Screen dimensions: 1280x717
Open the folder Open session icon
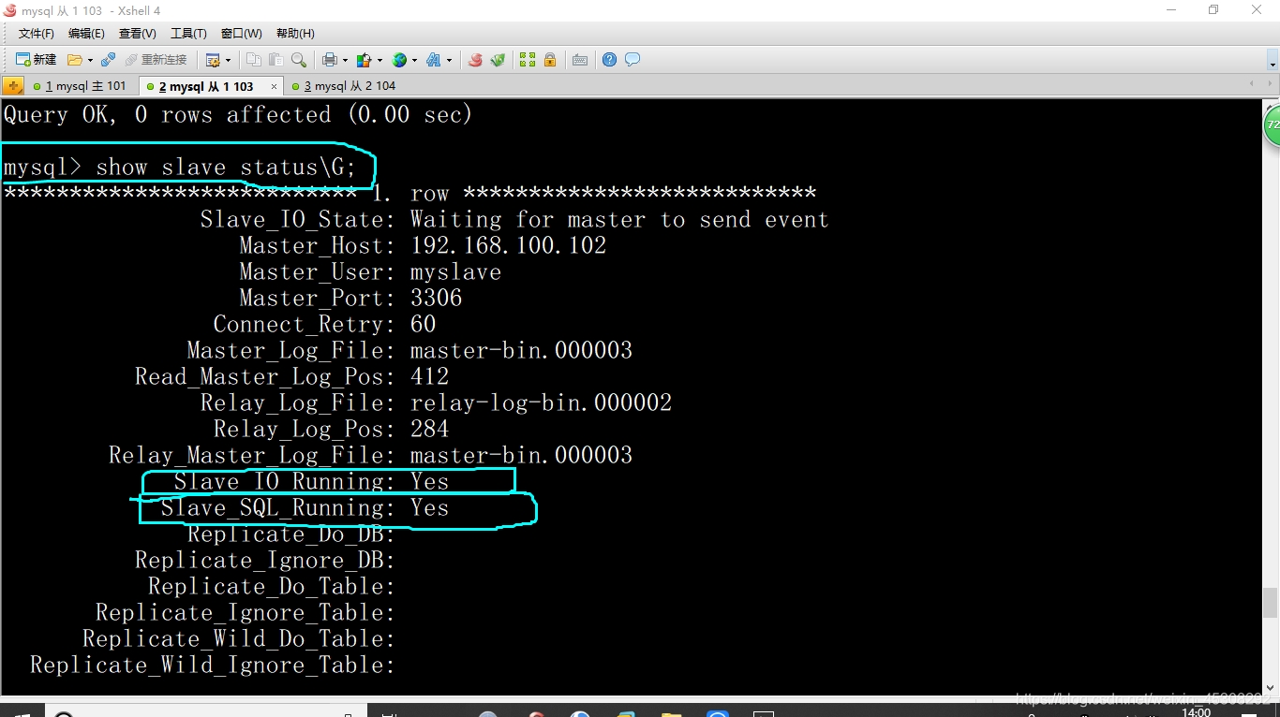coord(75,60)
